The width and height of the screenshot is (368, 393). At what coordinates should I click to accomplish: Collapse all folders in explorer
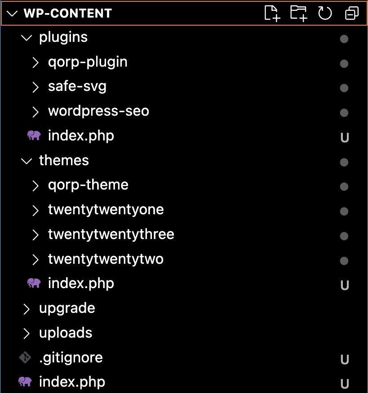[x=351, y=14]
